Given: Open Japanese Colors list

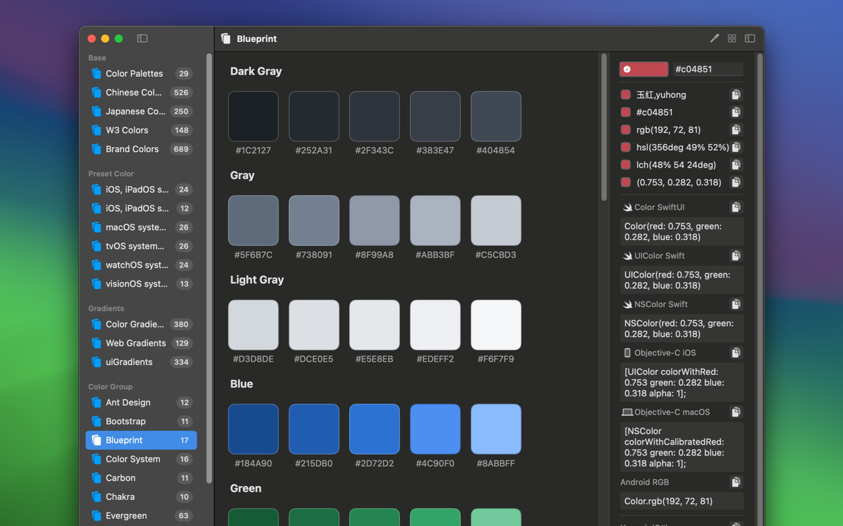Looking at the screenshot, I should [x=141, y=112].
